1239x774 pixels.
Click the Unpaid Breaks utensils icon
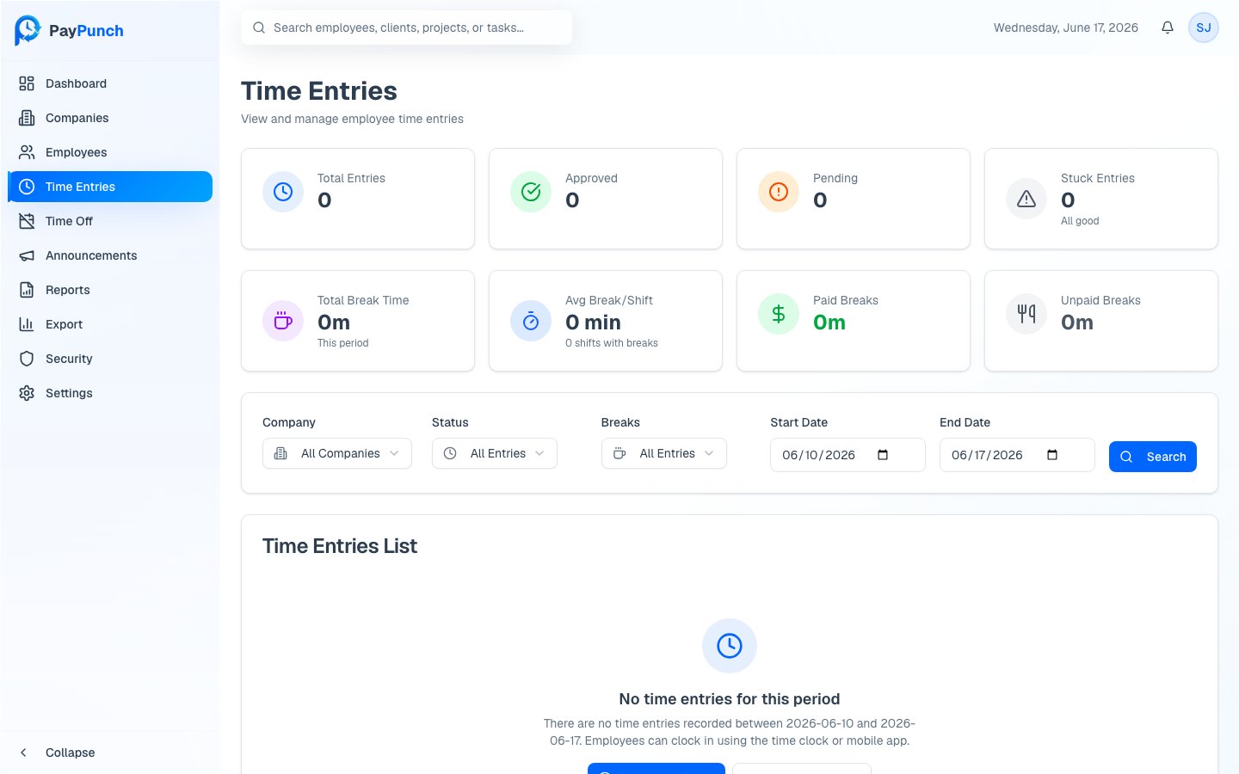click(x=1026, y=314)
